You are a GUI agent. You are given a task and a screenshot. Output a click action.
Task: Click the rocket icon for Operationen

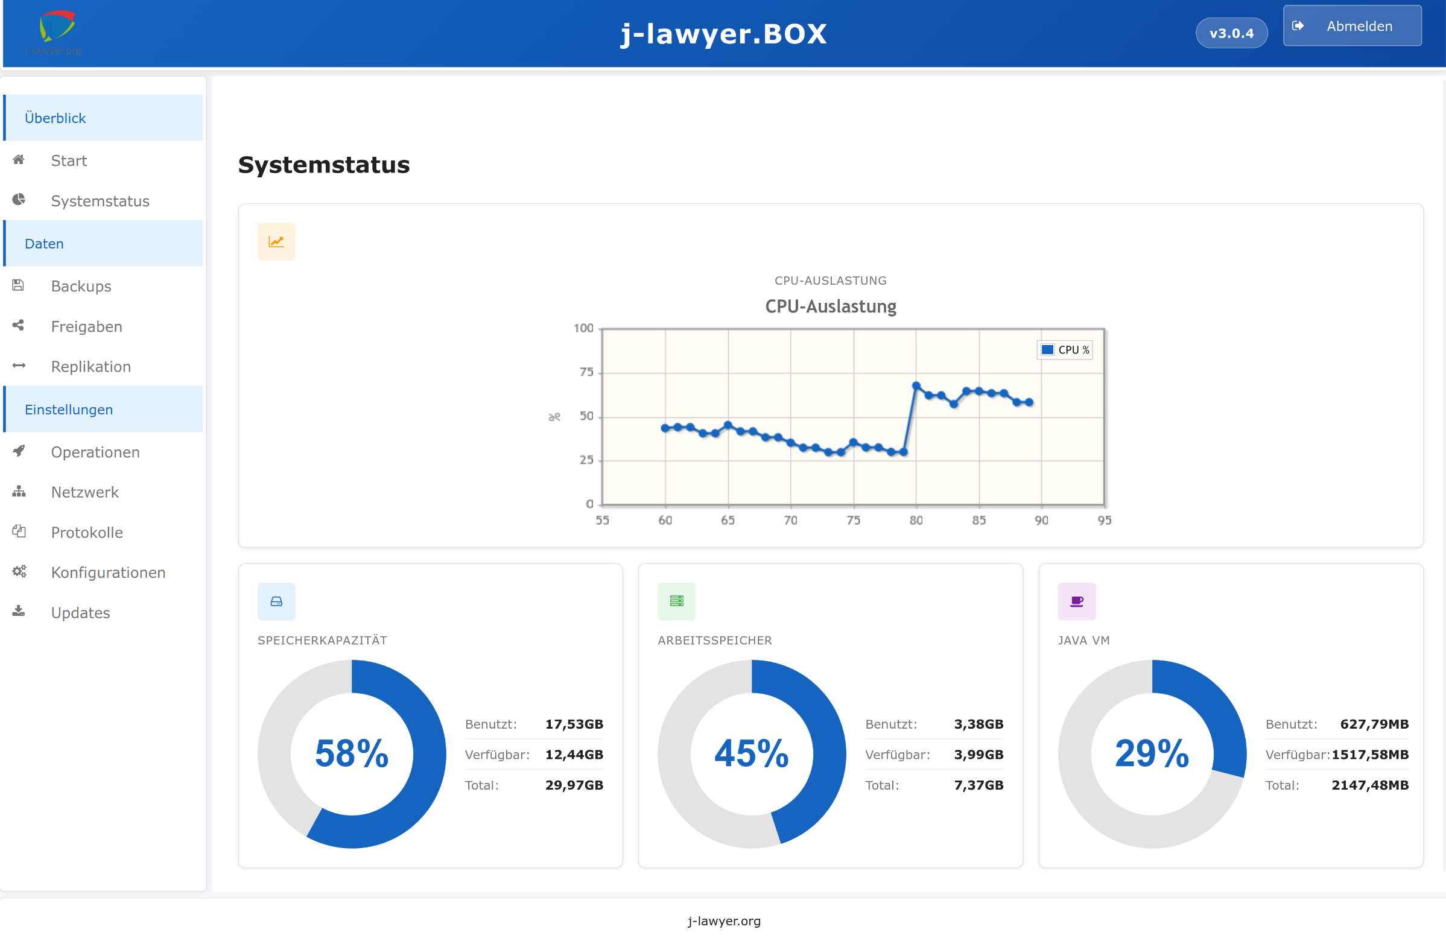tap(19, 451)
